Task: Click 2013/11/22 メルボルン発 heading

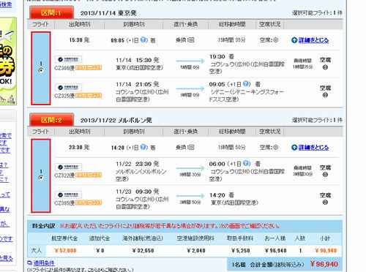Action: [116, 121]
